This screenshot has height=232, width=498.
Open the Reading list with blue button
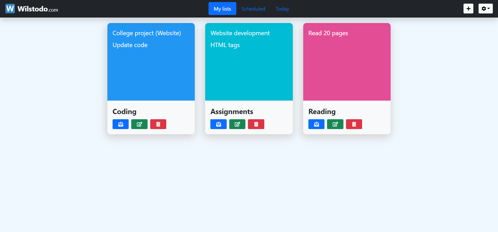(316, 124)
